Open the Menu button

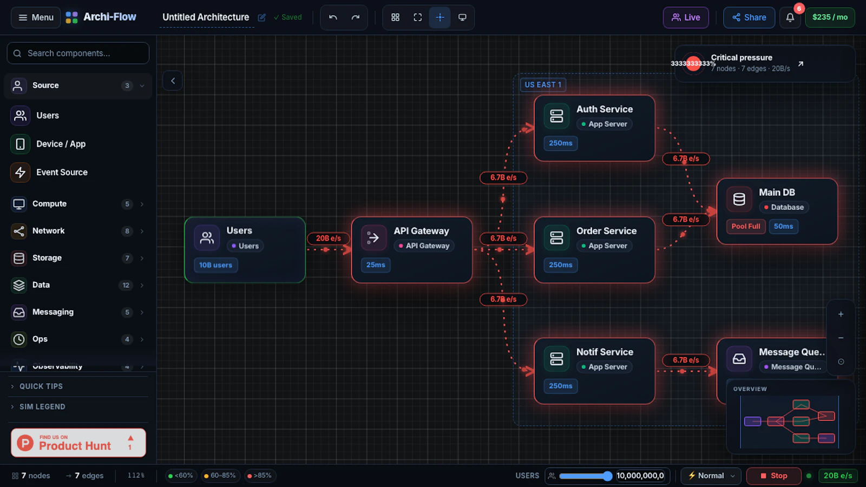pos(36,17)
